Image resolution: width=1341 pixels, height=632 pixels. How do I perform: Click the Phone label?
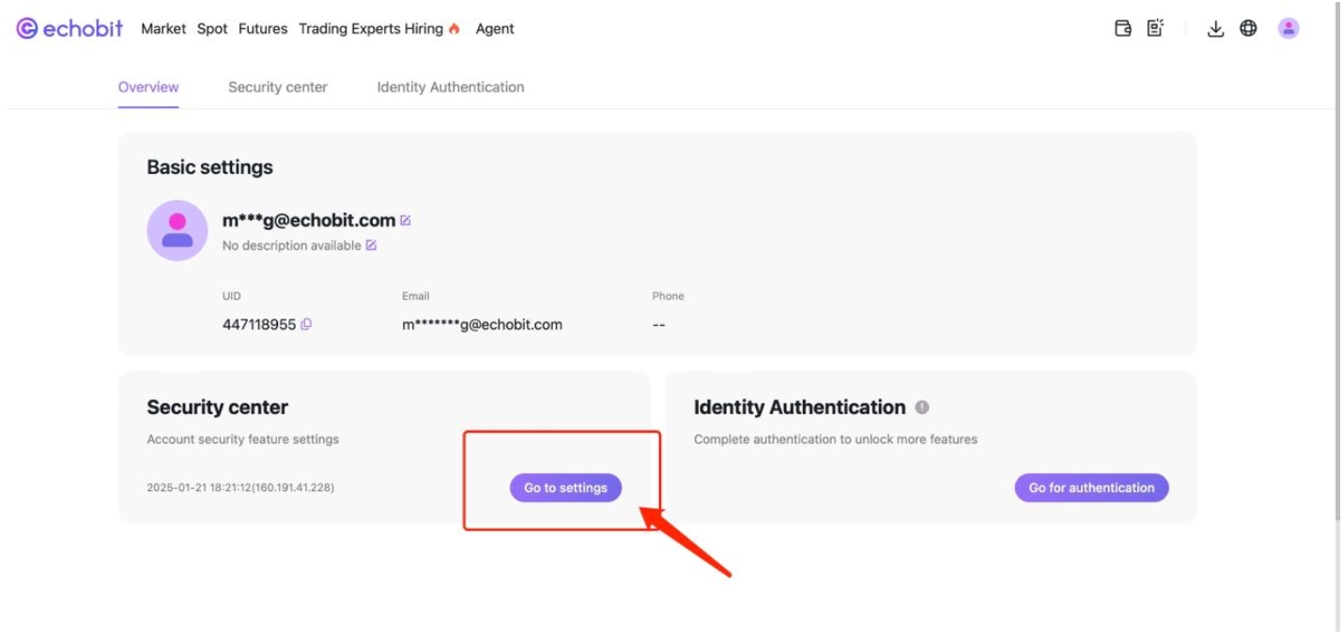(668, 296)
